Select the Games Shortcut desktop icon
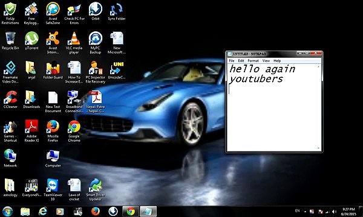The width and height of the screenshot is (363, 217). tap(10, 131)
